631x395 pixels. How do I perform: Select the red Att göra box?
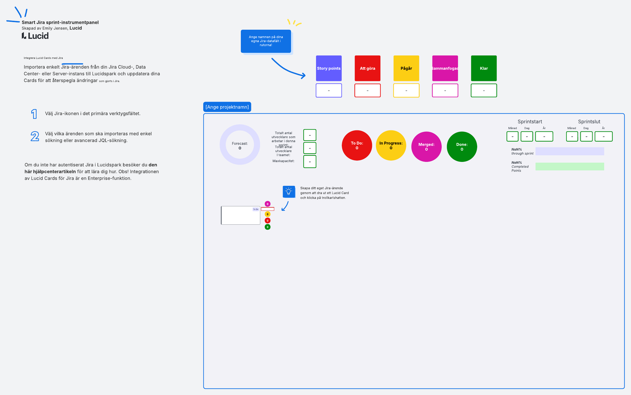(x=368, y=68)
